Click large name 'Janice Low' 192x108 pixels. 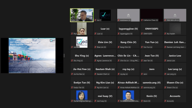point(175,56)
